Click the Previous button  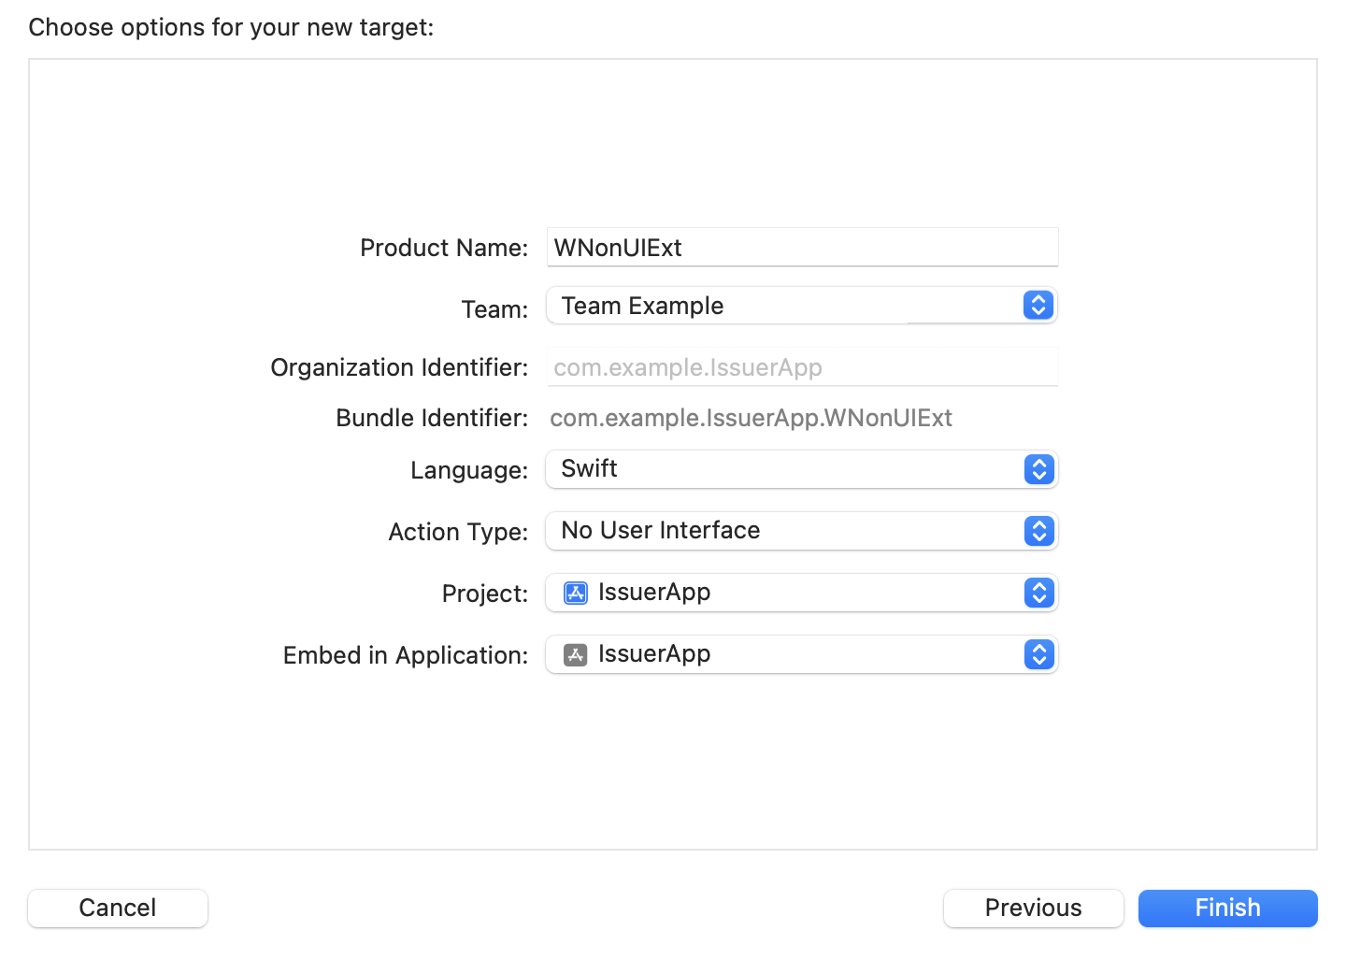(x=1034, y=908)
